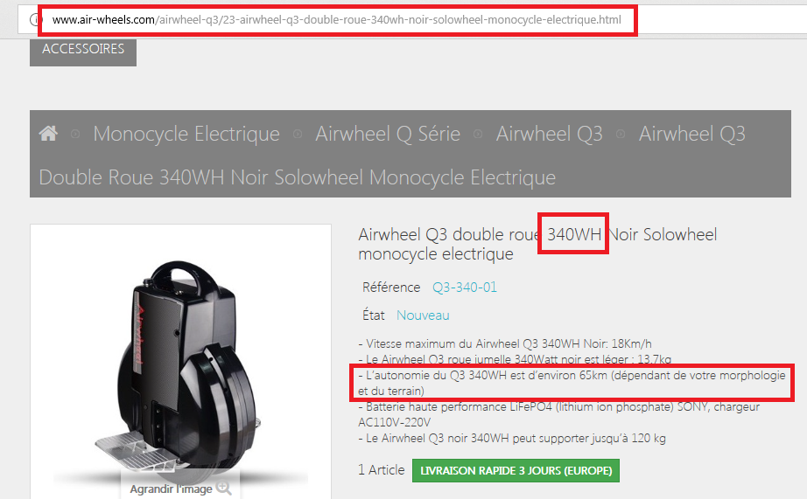Click the magnifier icon beside Agrandir l'image
807x499 pixels.
[224, 488]
